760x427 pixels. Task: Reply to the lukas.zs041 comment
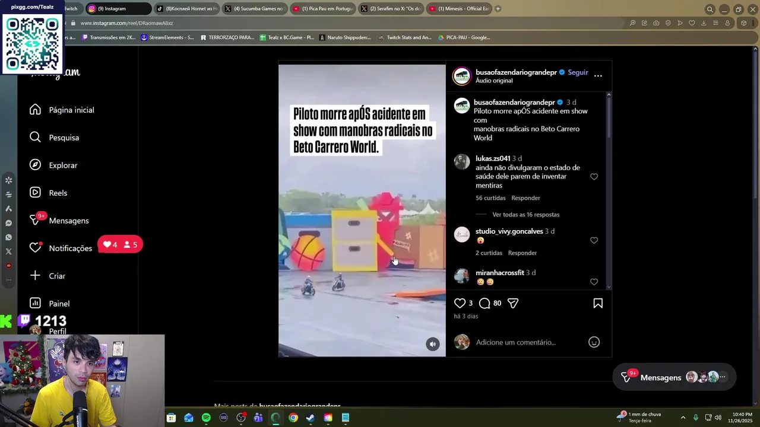pyautogui.click(x=525, y=198)
